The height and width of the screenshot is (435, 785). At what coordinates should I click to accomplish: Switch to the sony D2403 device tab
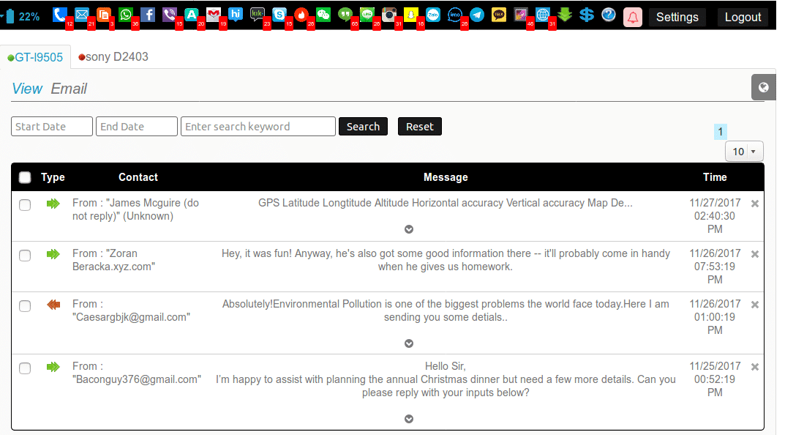coord(113,56)
